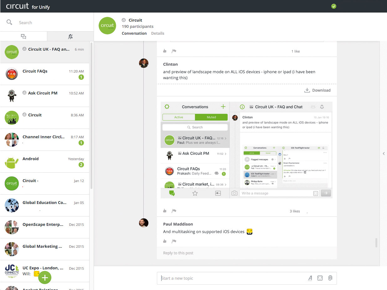Open Circuit UK - FAQ conversation
The width and height of the screenshot is (387, 290).
point(45,52)
